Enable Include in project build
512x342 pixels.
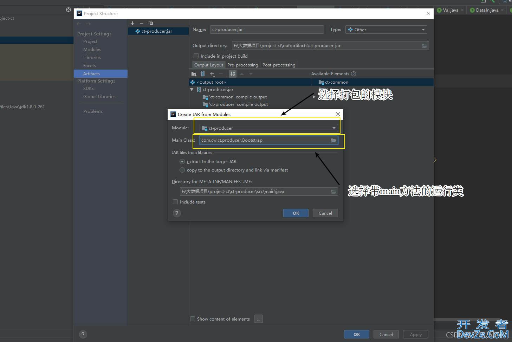click(x=196, y=56)
